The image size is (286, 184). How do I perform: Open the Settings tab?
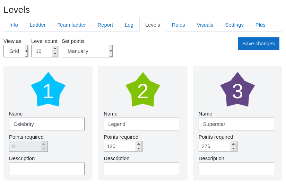pyautogui.click(x=234, y=25)
